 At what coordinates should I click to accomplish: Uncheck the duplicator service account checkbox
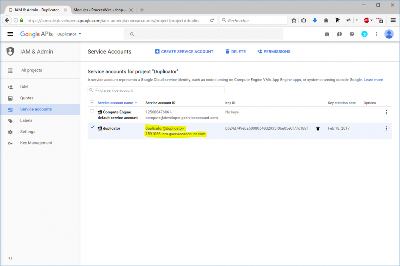coord(92,128)
